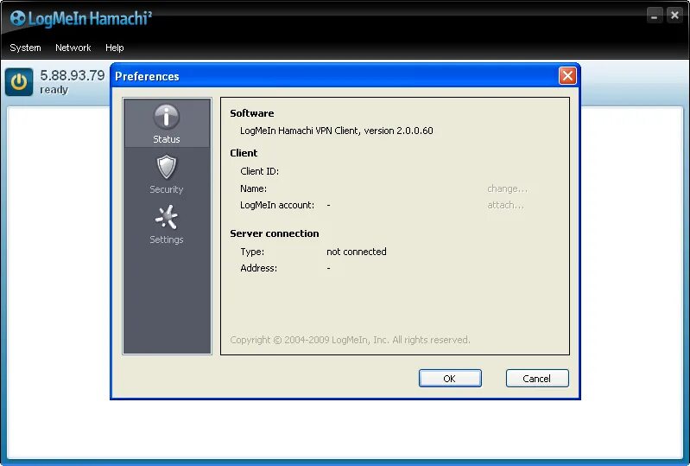Open the System menu
The width and height of the screenshot is (690, 466).
tap(25, 48)
